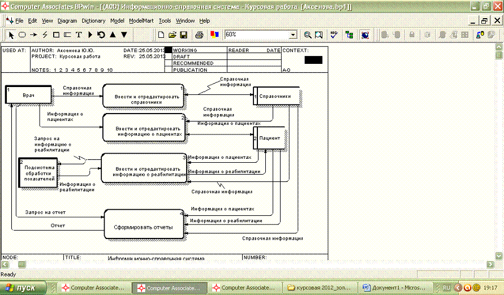504x295 pixels.
Task: Select the rounded activity box tool
Action: click(22, 34)
